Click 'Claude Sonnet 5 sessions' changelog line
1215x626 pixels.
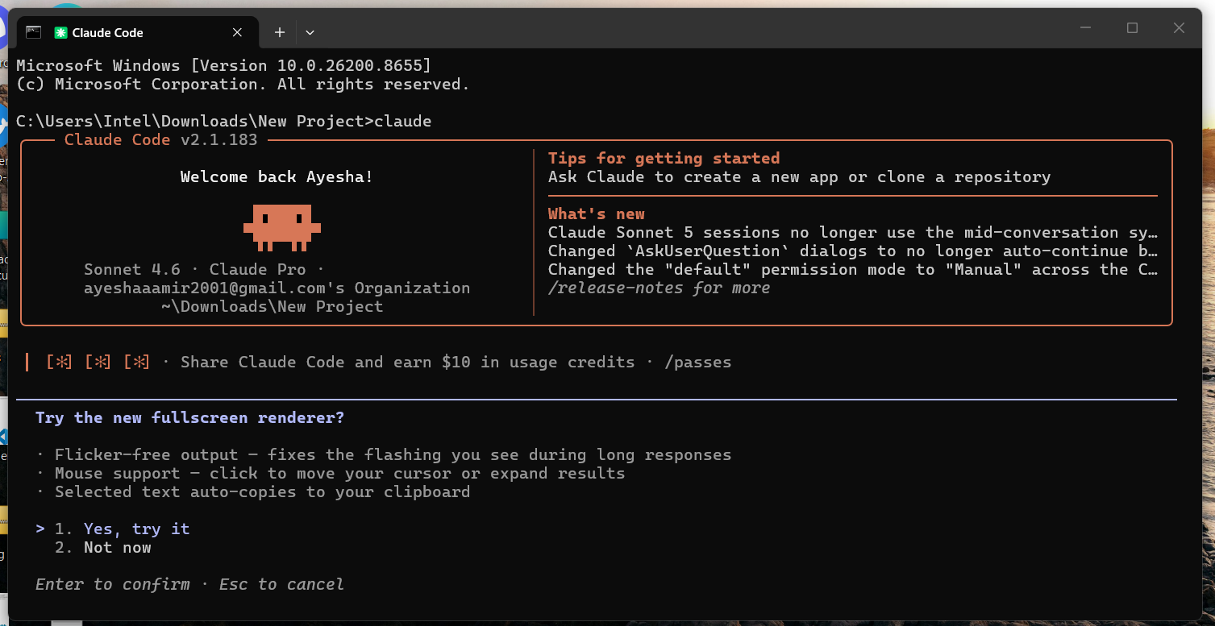click(853, 232)
